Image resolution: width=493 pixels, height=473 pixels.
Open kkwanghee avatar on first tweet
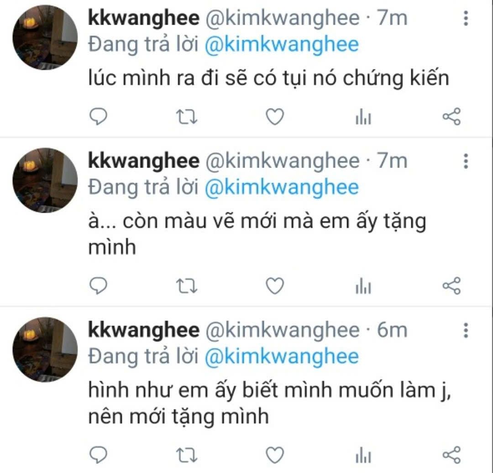(x=45, y=37)
